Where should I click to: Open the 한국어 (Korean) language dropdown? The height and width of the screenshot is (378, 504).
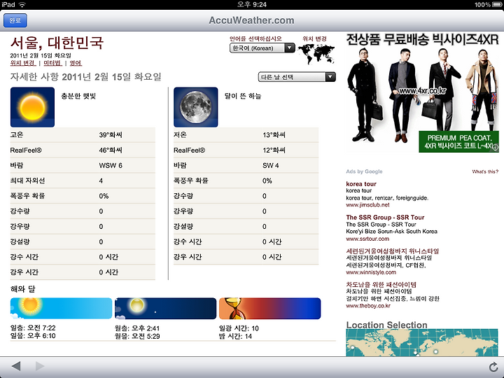pos(262,48)
